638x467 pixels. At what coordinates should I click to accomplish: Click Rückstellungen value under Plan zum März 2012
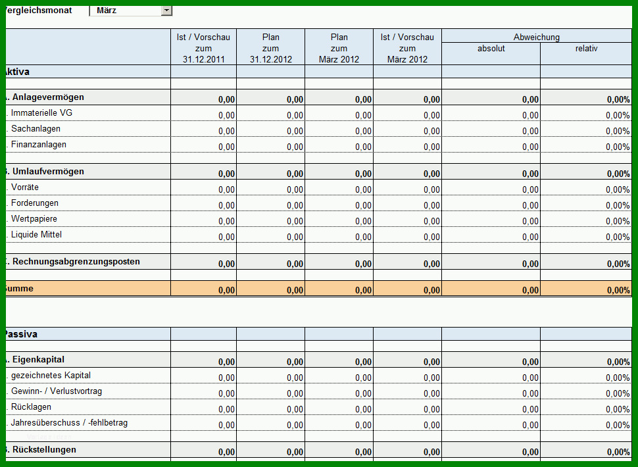pyautogui.click(x=363, y=452)
